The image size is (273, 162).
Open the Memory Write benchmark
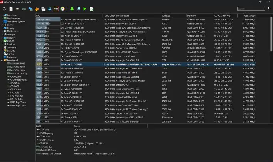(x=18, y=67)
